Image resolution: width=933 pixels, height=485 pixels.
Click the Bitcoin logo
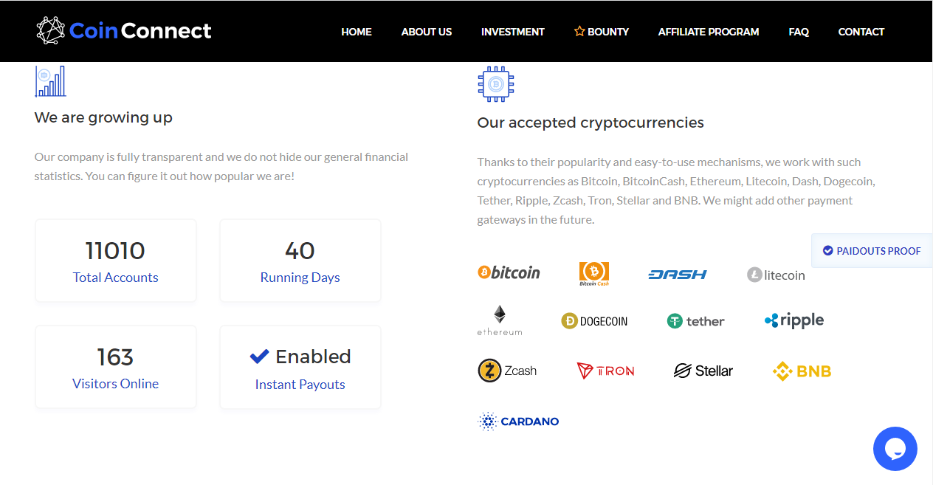pyautogui.click(x=509, y=273)
